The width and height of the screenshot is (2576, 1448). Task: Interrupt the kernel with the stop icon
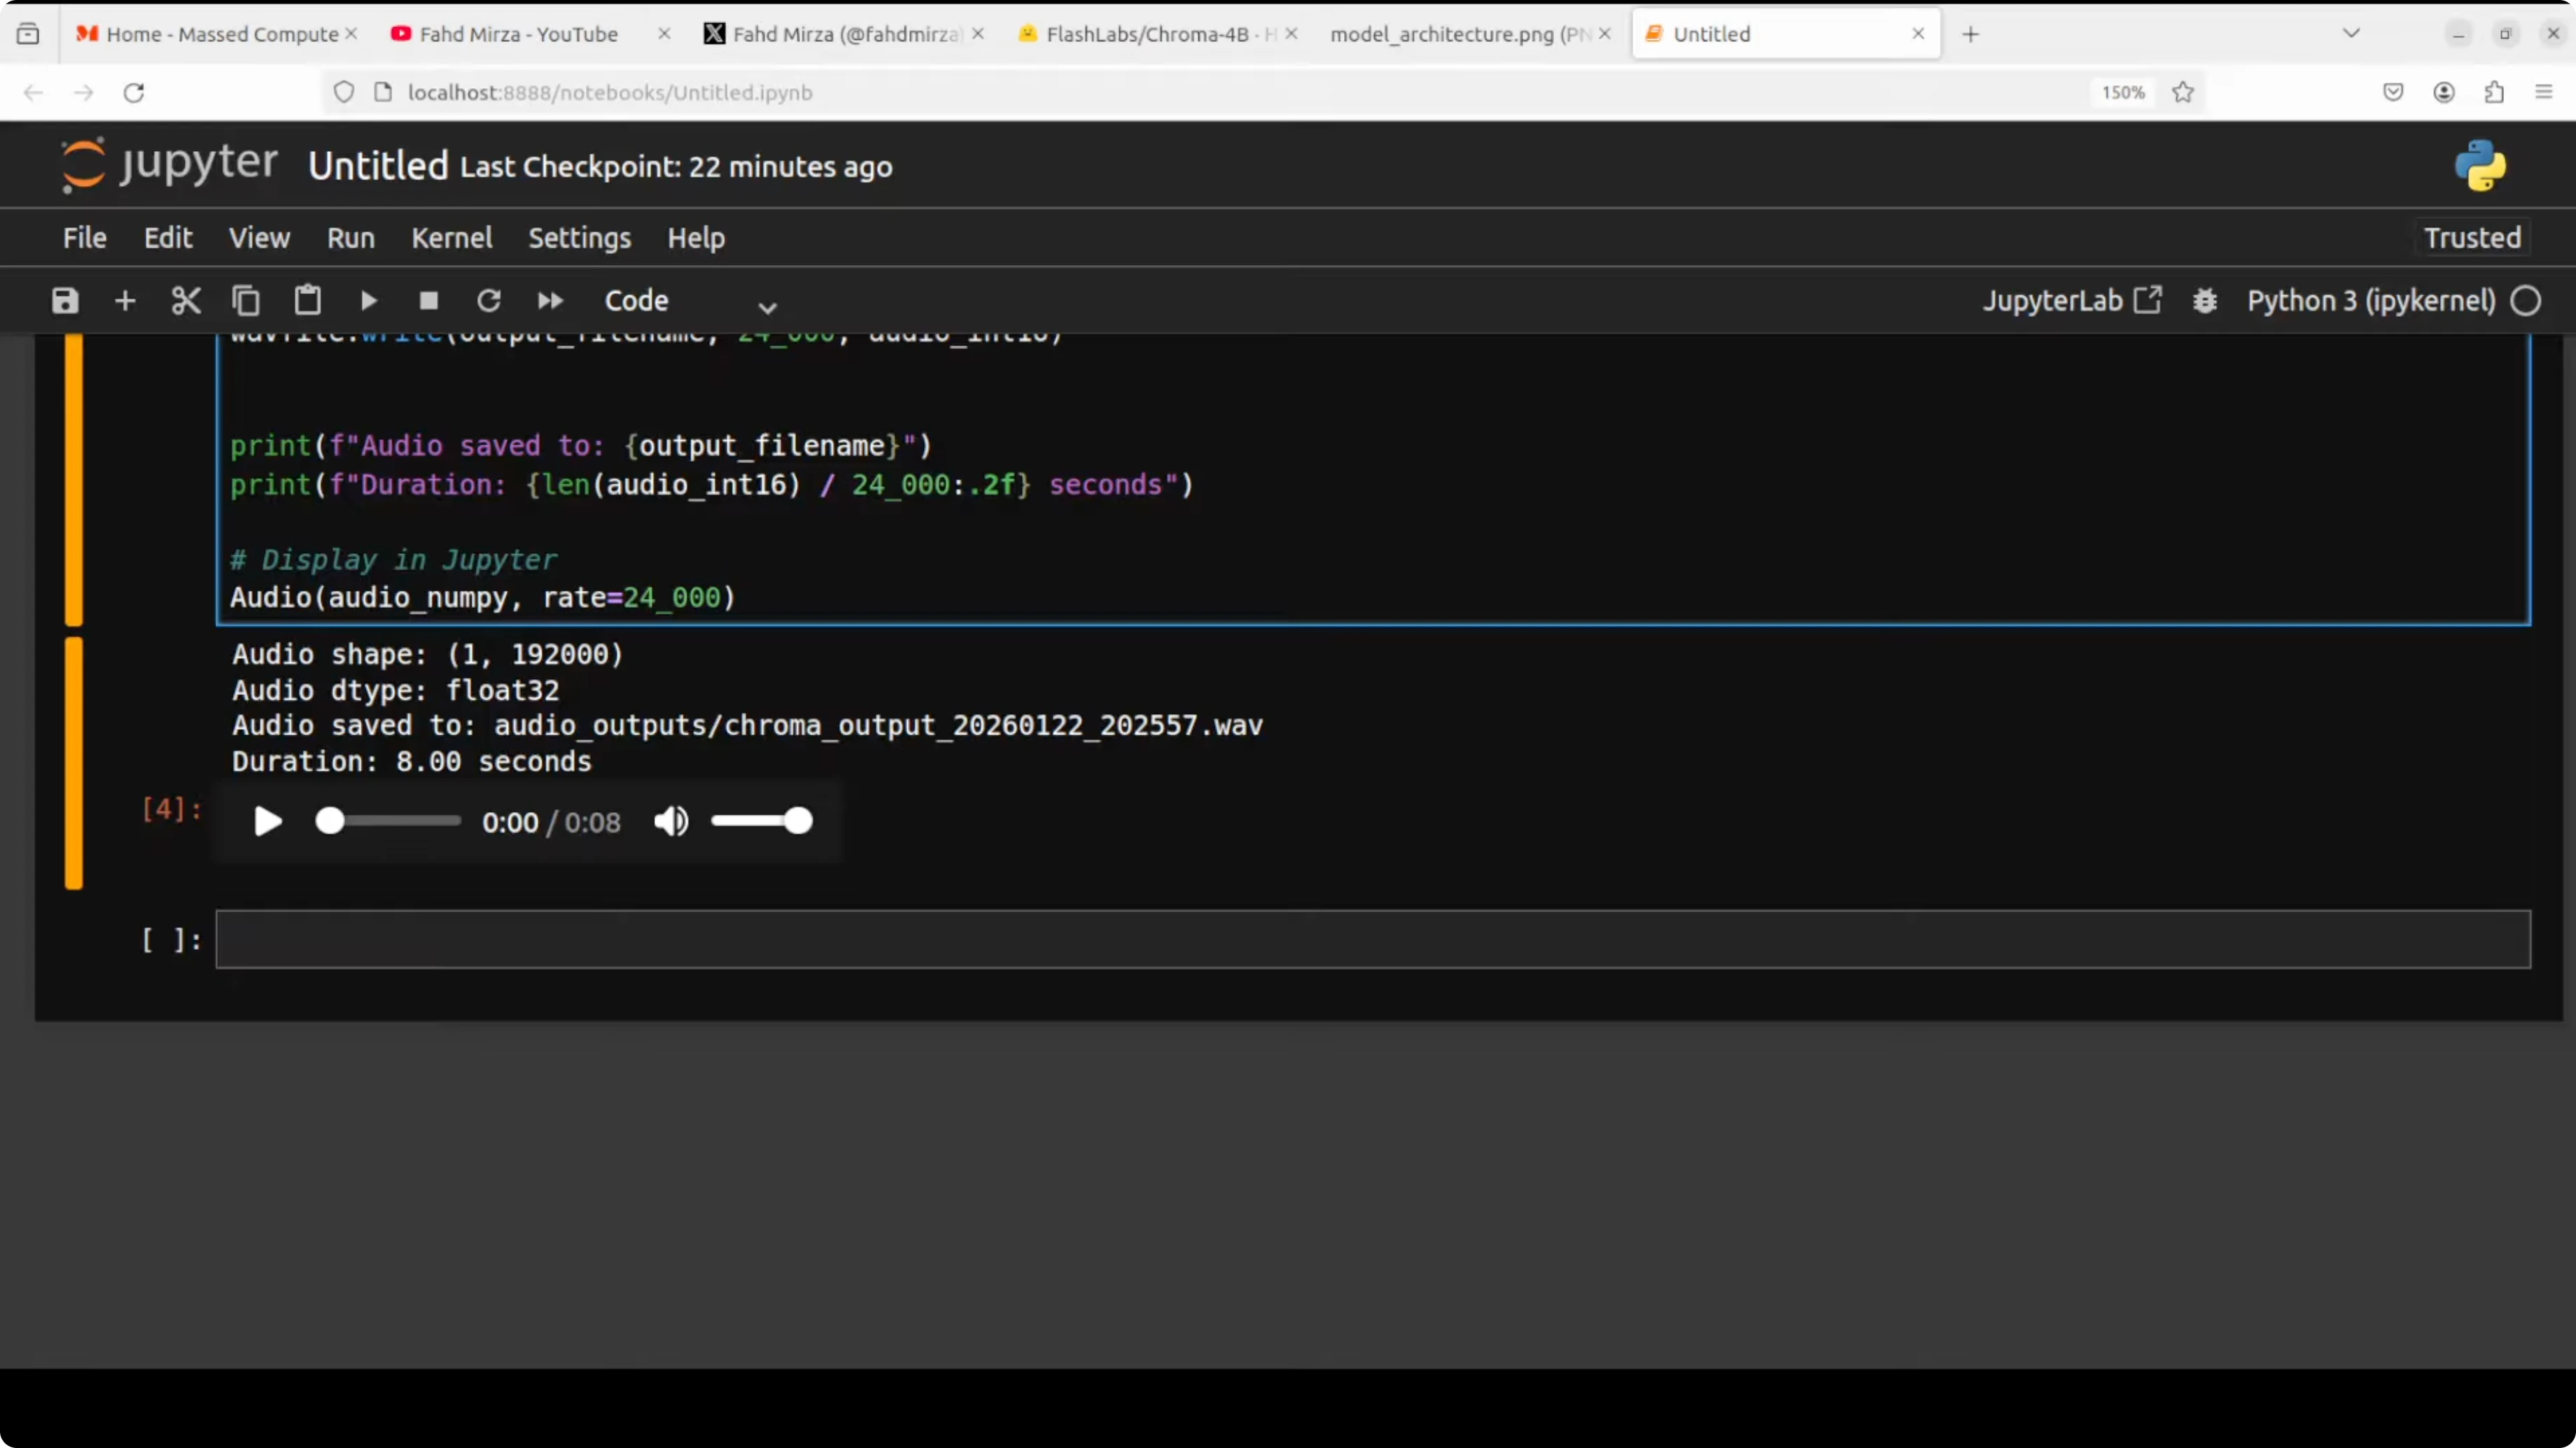(x=429, y=301)
